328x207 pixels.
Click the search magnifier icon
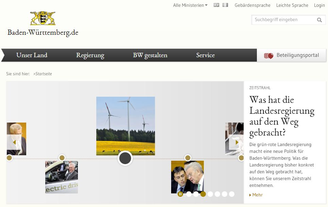tap(319, 20)
